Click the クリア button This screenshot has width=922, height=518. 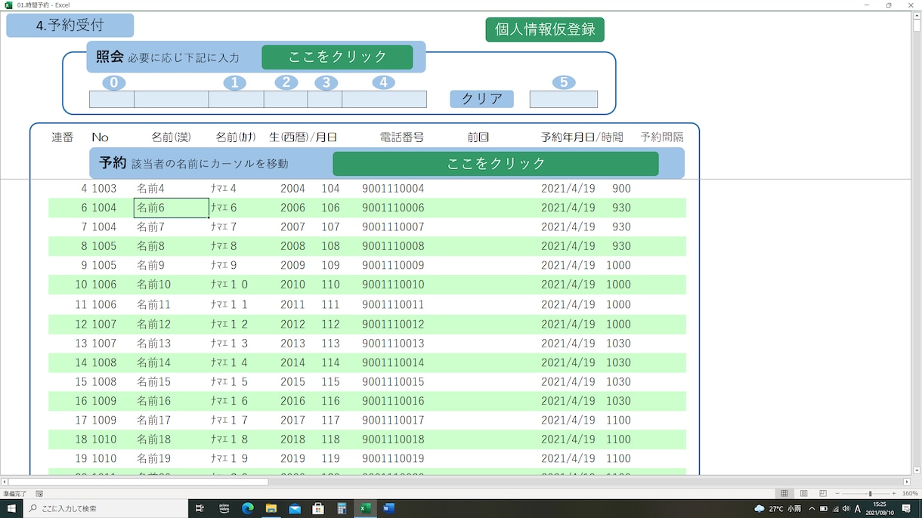[481, 99]
